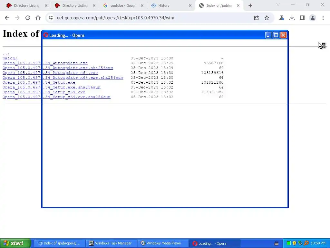This screenshot has width=330, height=248.
Task: Click file size 101821280
Action: pyautogui.click(x=212, y=82)
